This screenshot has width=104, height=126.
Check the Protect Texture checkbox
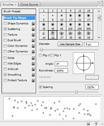coord(5,80)
